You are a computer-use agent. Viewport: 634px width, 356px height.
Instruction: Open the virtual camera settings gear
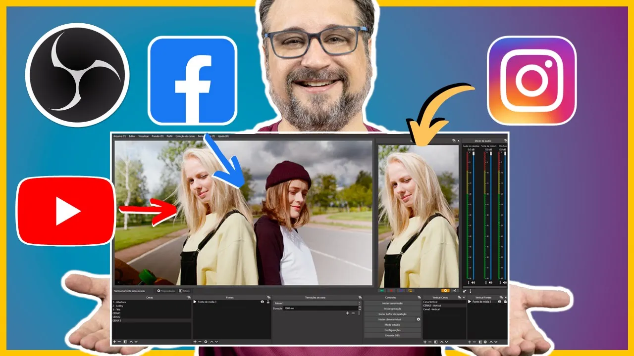coord(419,319)
